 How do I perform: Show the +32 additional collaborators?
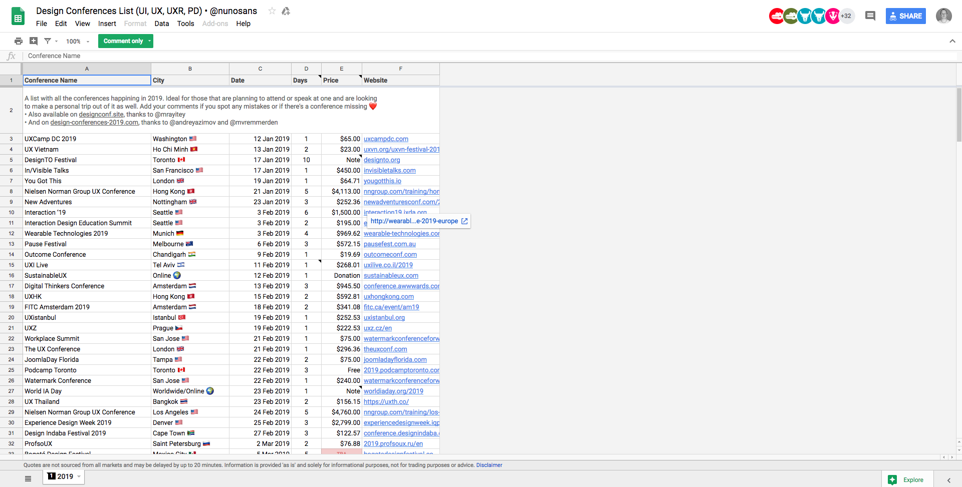(846, 16)
